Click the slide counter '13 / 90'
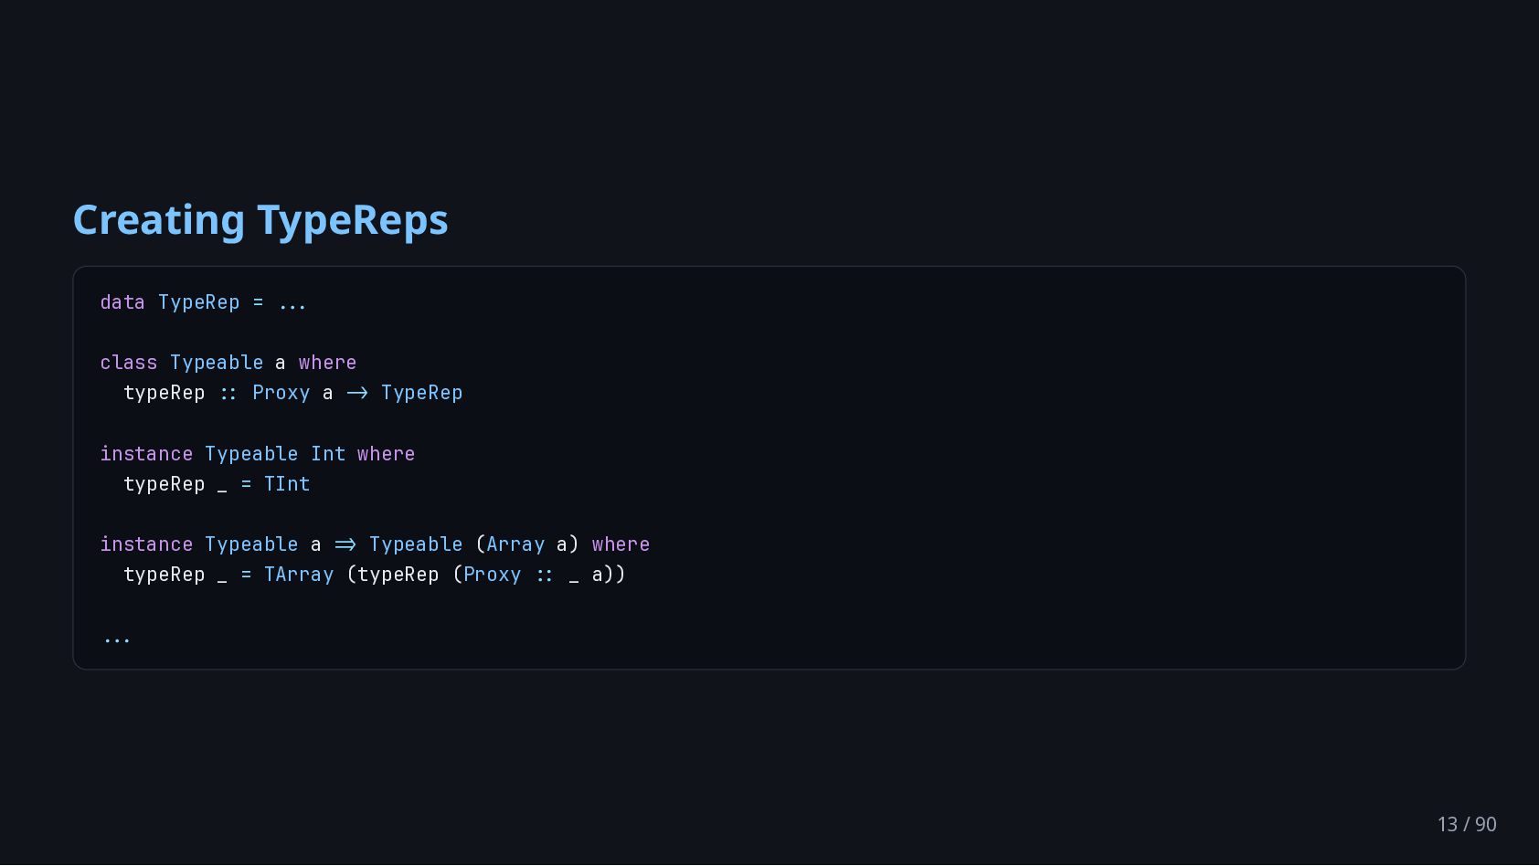 coord(1467,824)
